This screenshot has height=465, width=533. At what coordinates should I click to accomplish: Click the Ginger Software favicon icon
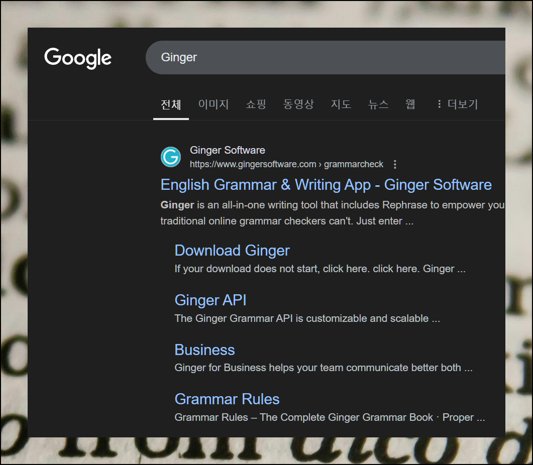(x=171, y=157)
